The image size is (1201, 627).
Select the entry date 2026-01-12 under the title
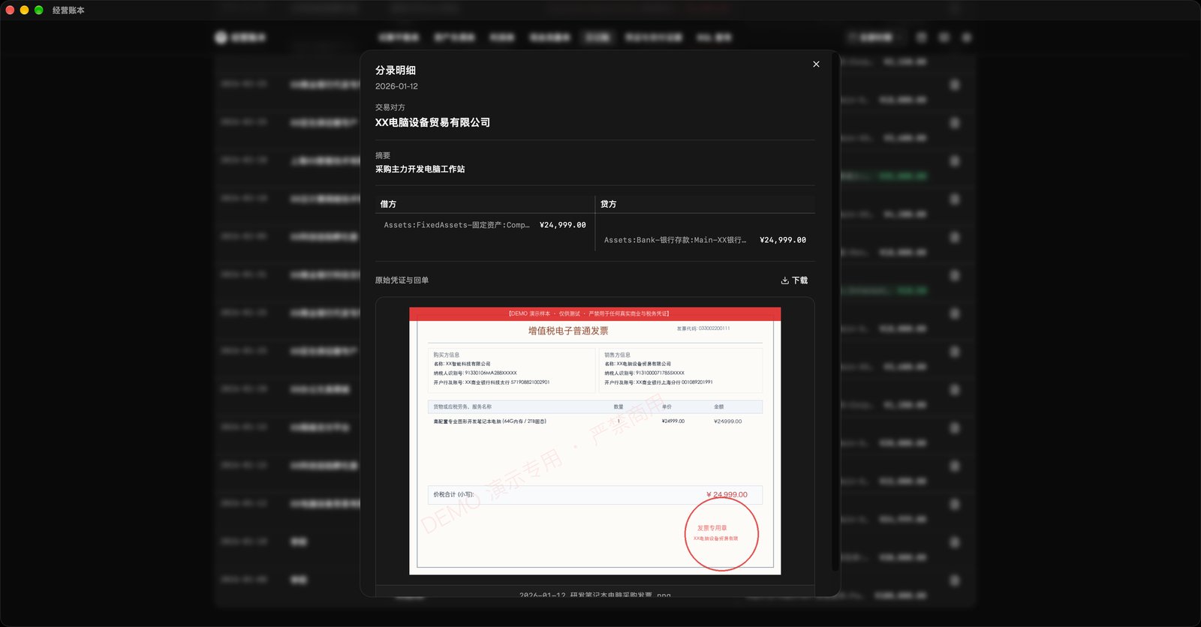(396, 86)
